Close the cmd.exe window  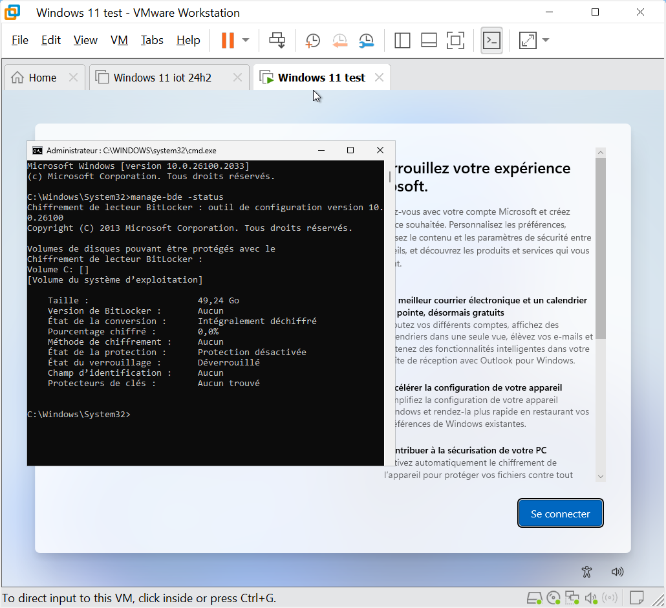[380, 151]
